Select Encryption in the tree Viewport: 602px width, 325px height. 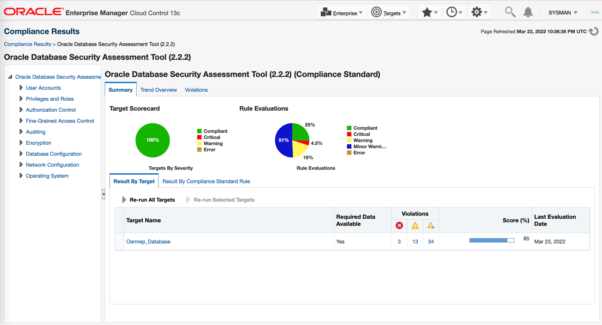[38, 143]
